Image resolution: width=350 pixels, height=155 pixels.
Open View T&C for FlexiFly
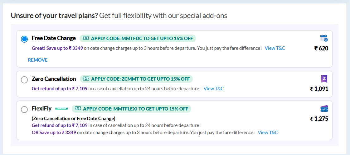[x=268, y=133]
